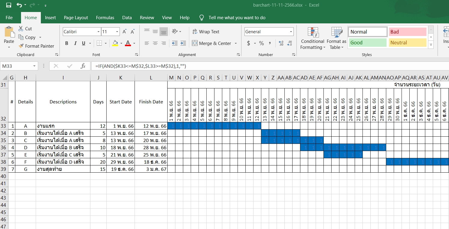The height and width of the screenshot is (229, 449).
Task: Apply italic formatting
Action: (x=75, y=43)
